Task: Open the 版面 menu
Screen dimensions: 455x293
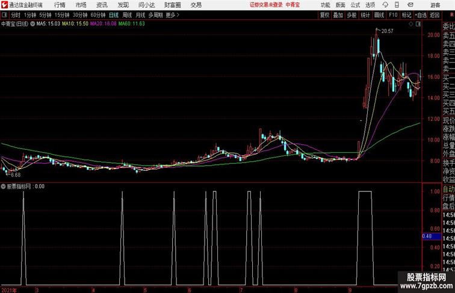Action: point(341,5)
